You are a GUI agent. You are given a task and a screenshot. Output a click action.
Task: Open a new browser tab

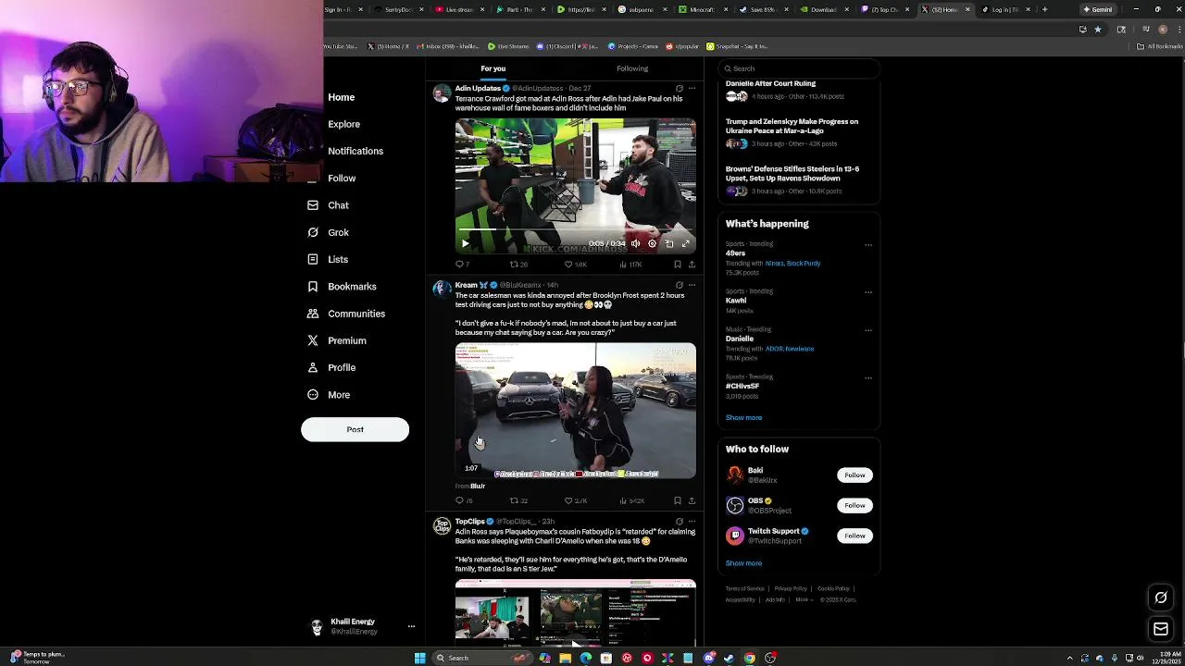point(1044,9)
